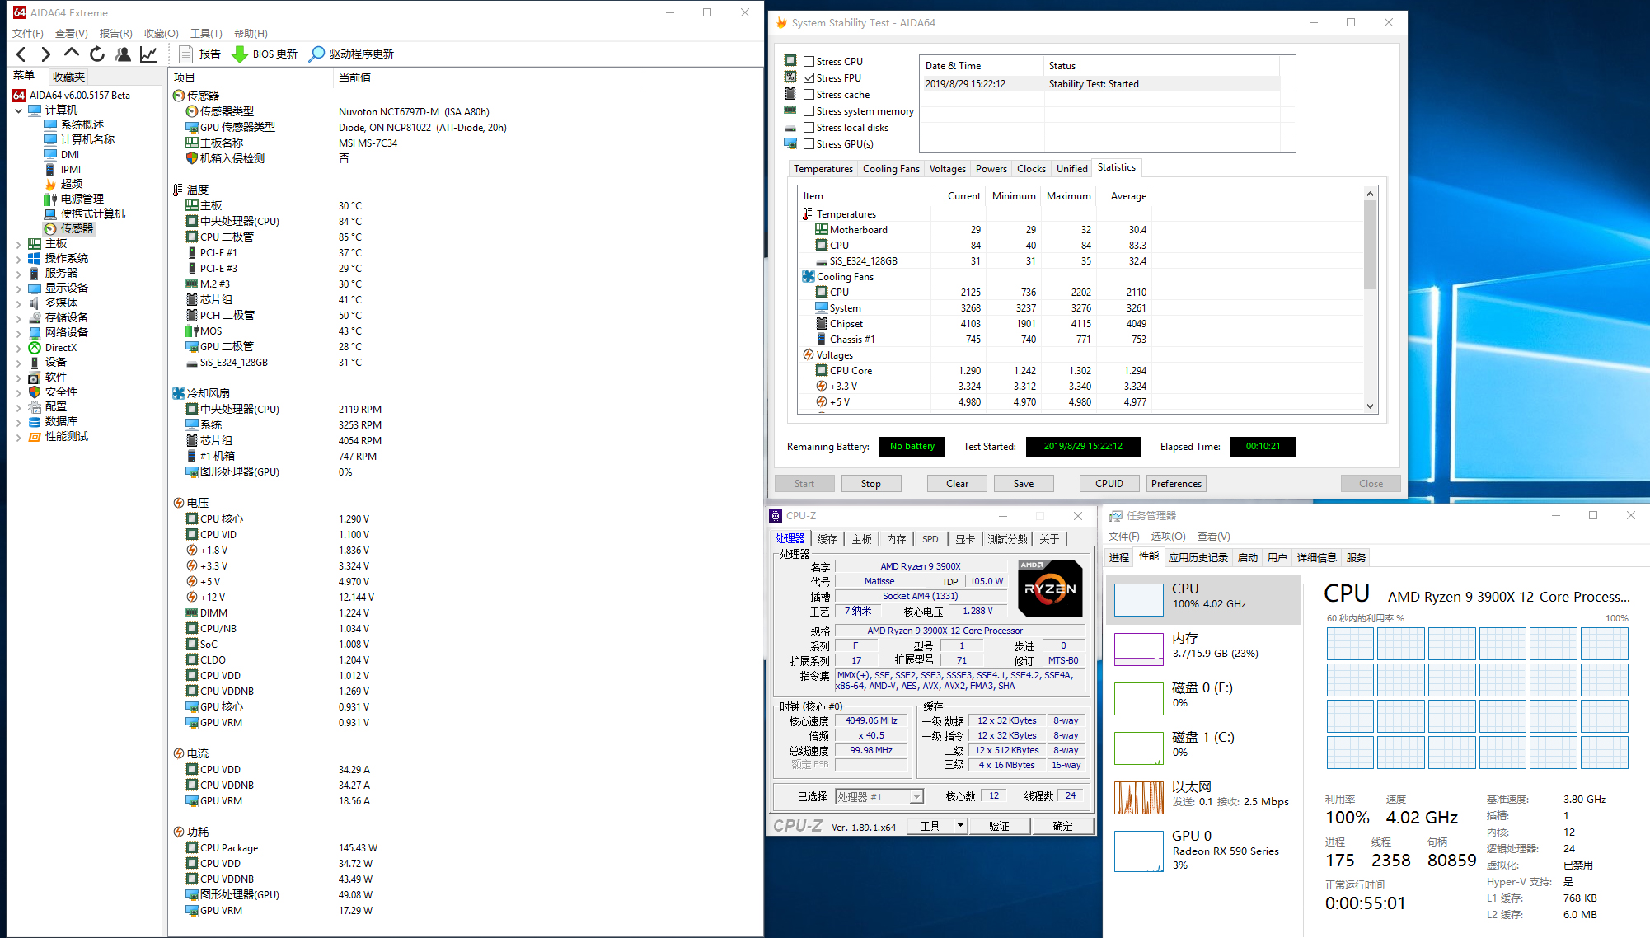Expand the 存储设备 tree node

point(19,318)
